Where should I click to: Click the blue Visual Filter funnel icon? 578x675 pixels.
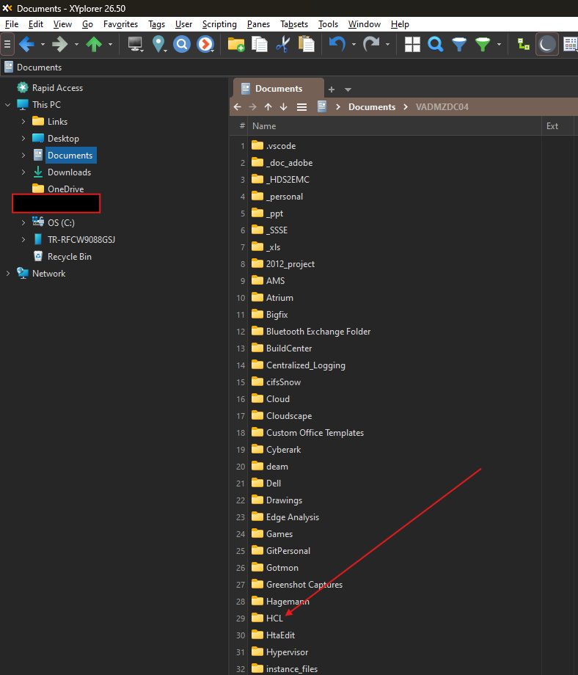pyautogui.click(x=459, y=45)
